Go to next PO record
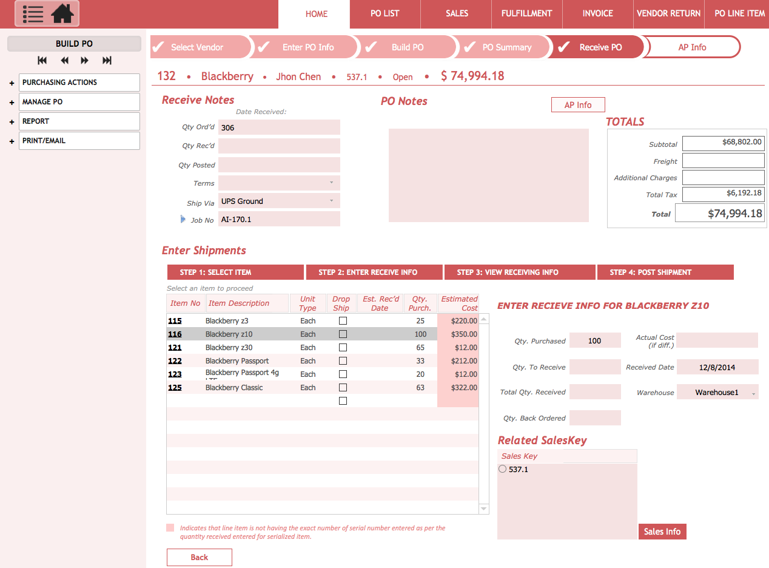This screenshot has width=769, height=568. 85,60
